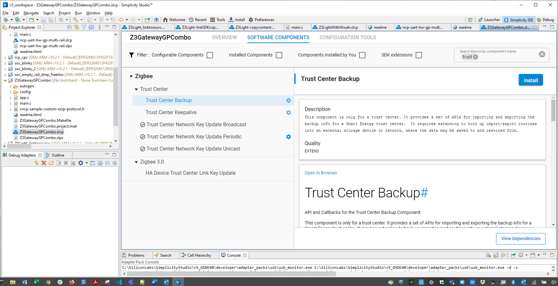The width and height of the screenshot is (558, 286).
Task: Open the Launcher perspective
Action: tap(489, 20)
